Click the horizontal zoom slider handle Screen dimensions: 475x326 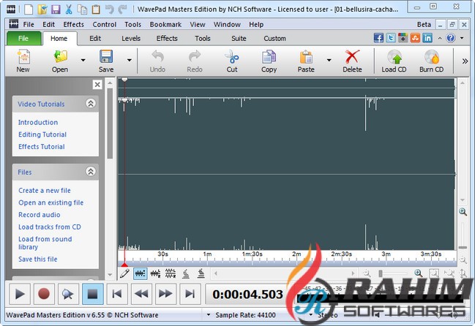[381, 273]
